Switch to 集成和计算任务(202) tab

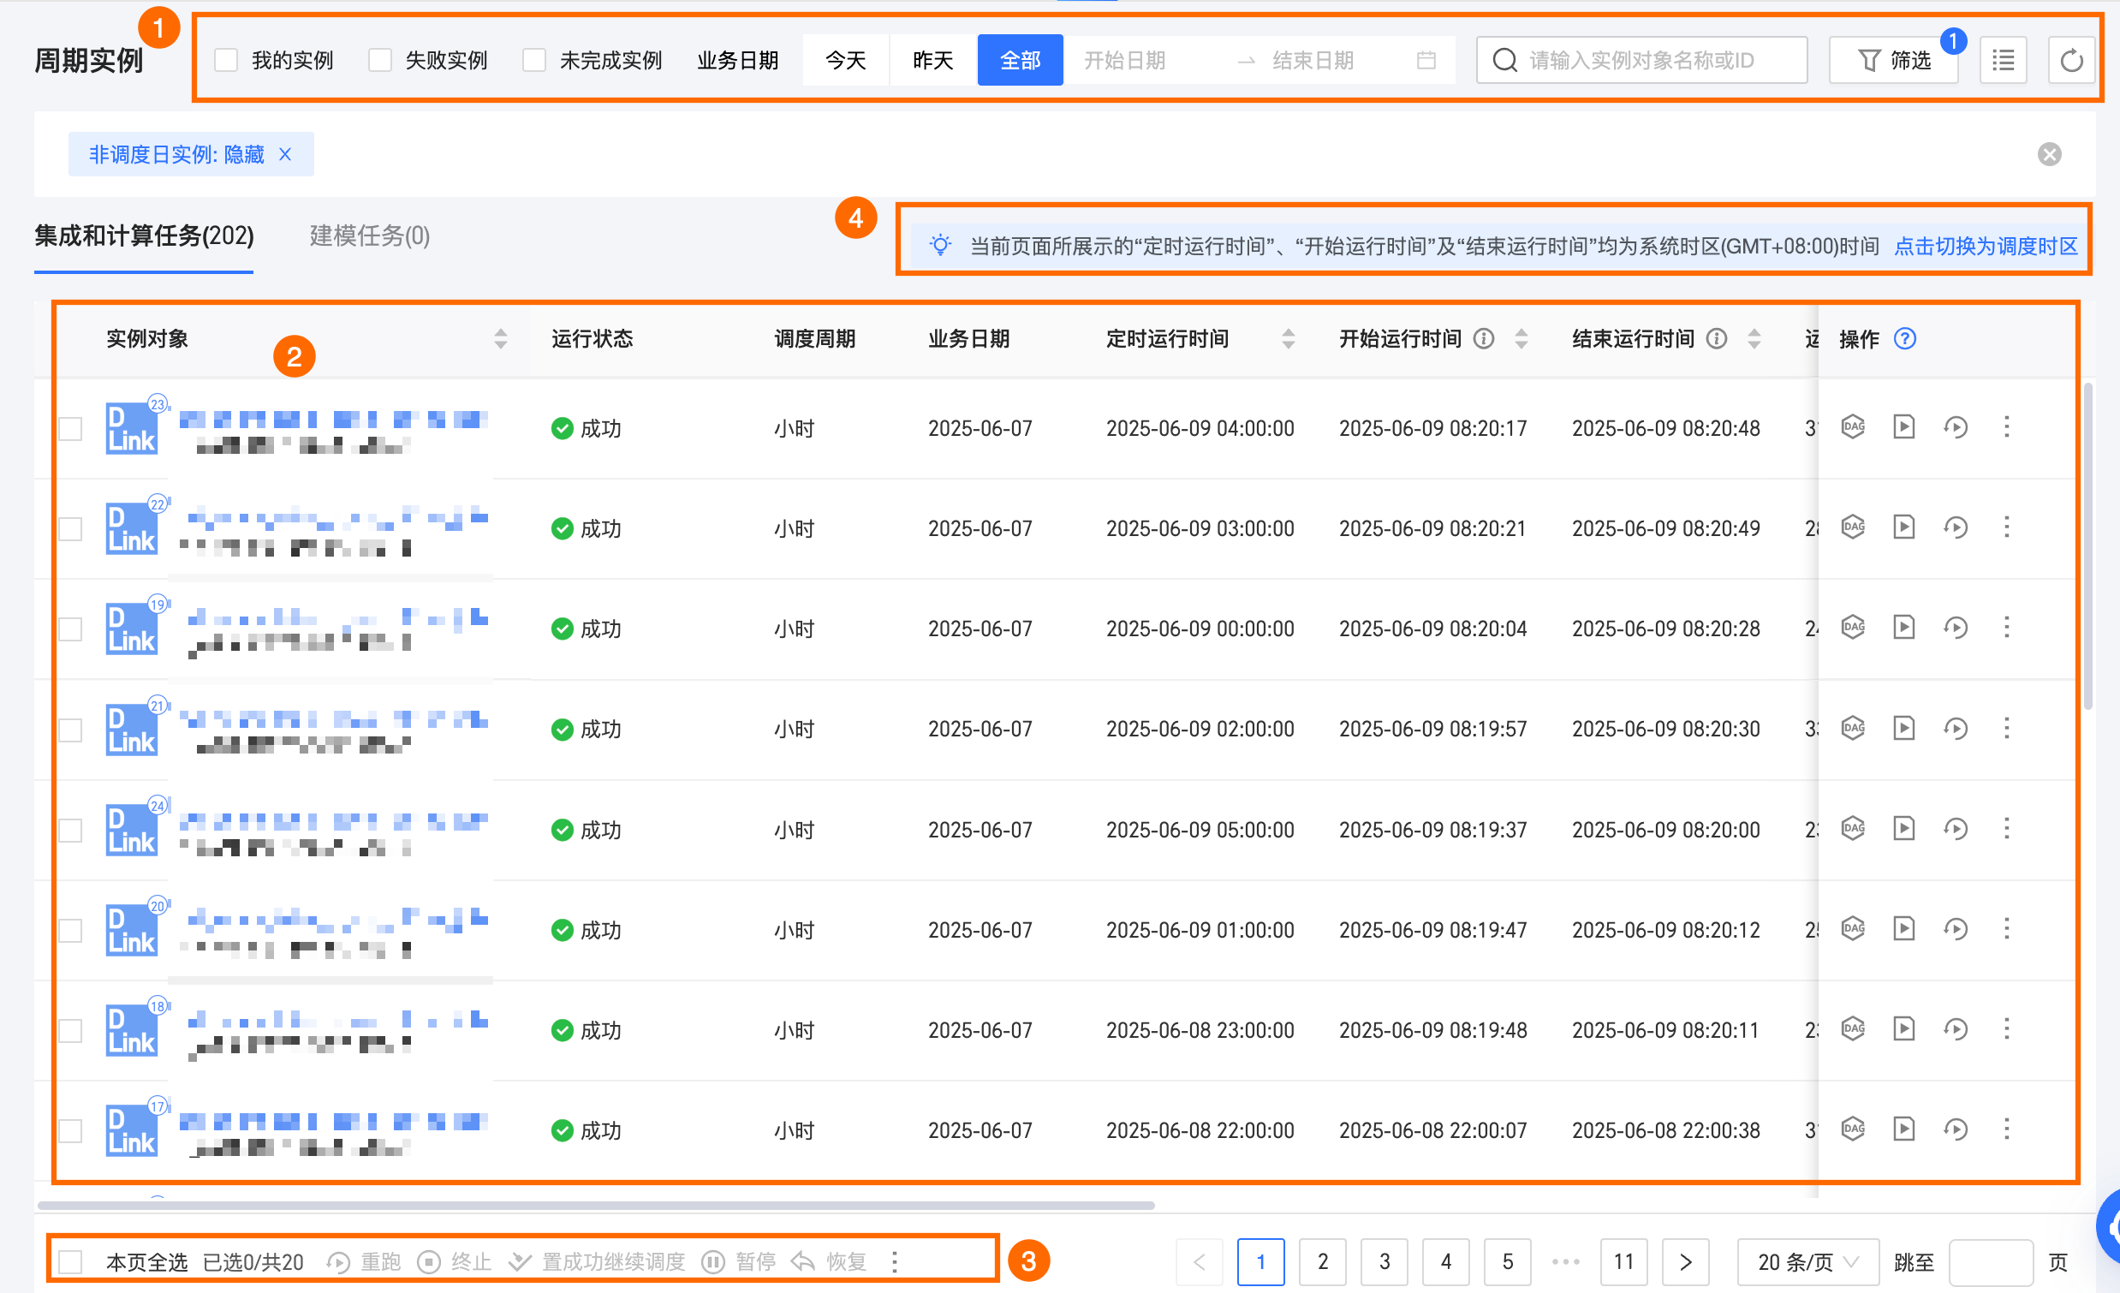click(x=144, y=235)
